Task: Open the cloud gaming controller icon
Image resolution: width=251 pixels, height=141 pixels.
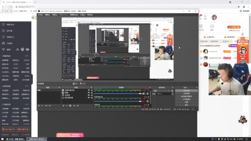Action: (x=3, y=43)
